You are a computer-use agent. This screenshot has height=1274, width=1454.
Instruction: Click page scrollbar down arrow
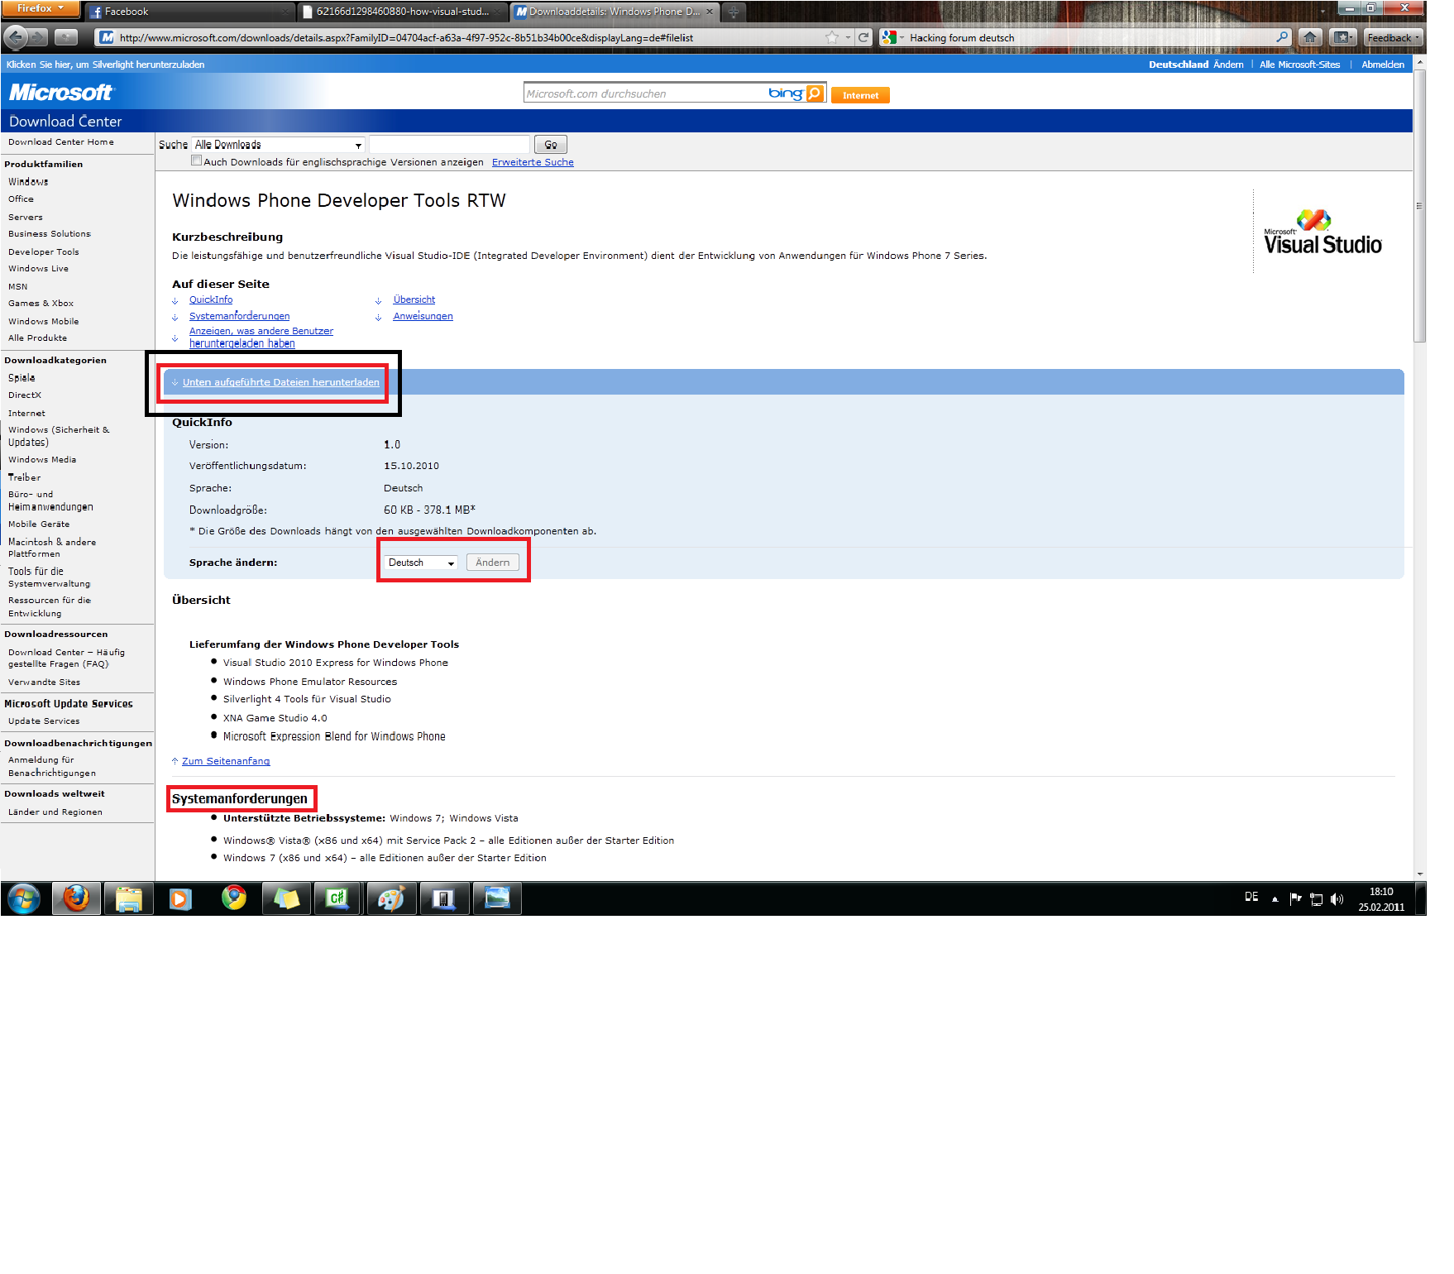click(1420, 874)
